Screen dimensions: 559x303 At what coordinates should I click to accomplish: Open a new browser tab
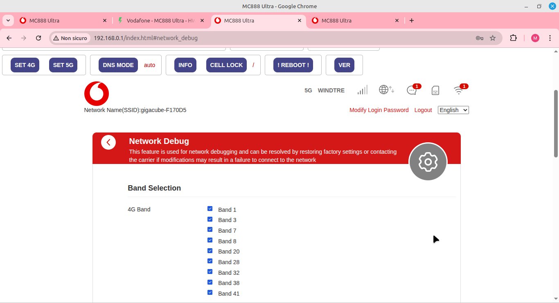(412, 20)
